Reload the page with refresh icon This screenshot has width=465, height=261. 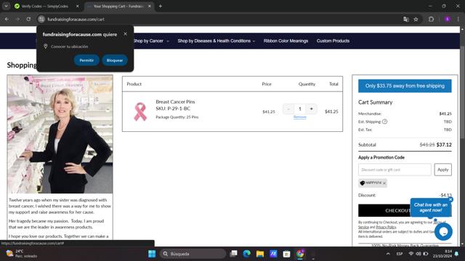tap(28, 20)
